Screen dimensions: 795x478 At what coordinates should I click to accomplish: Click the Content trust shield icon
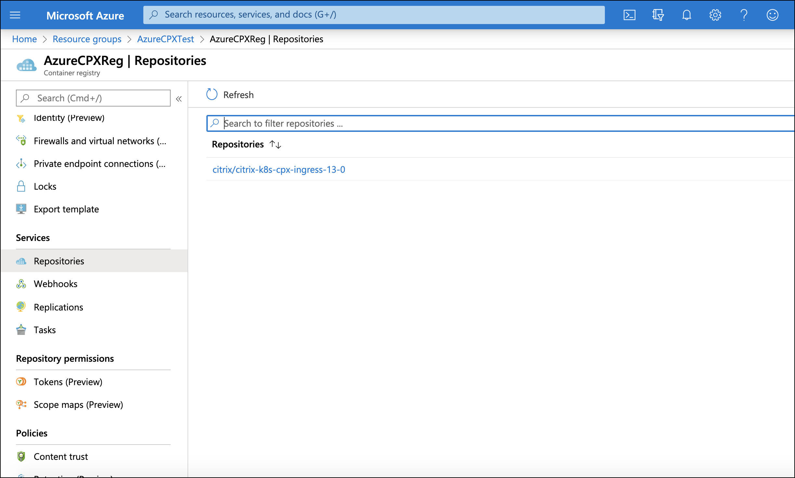21,456
